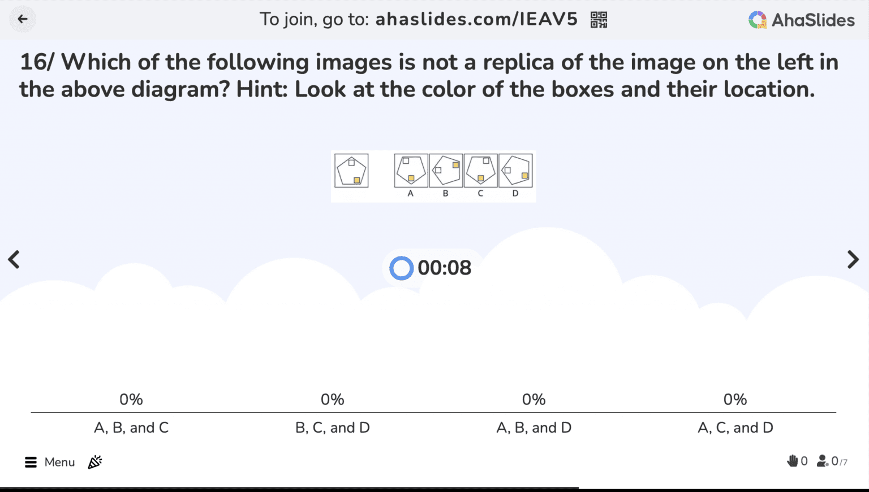
Task: Click the back arrow at top left
Action: click(x=22, y=19)
